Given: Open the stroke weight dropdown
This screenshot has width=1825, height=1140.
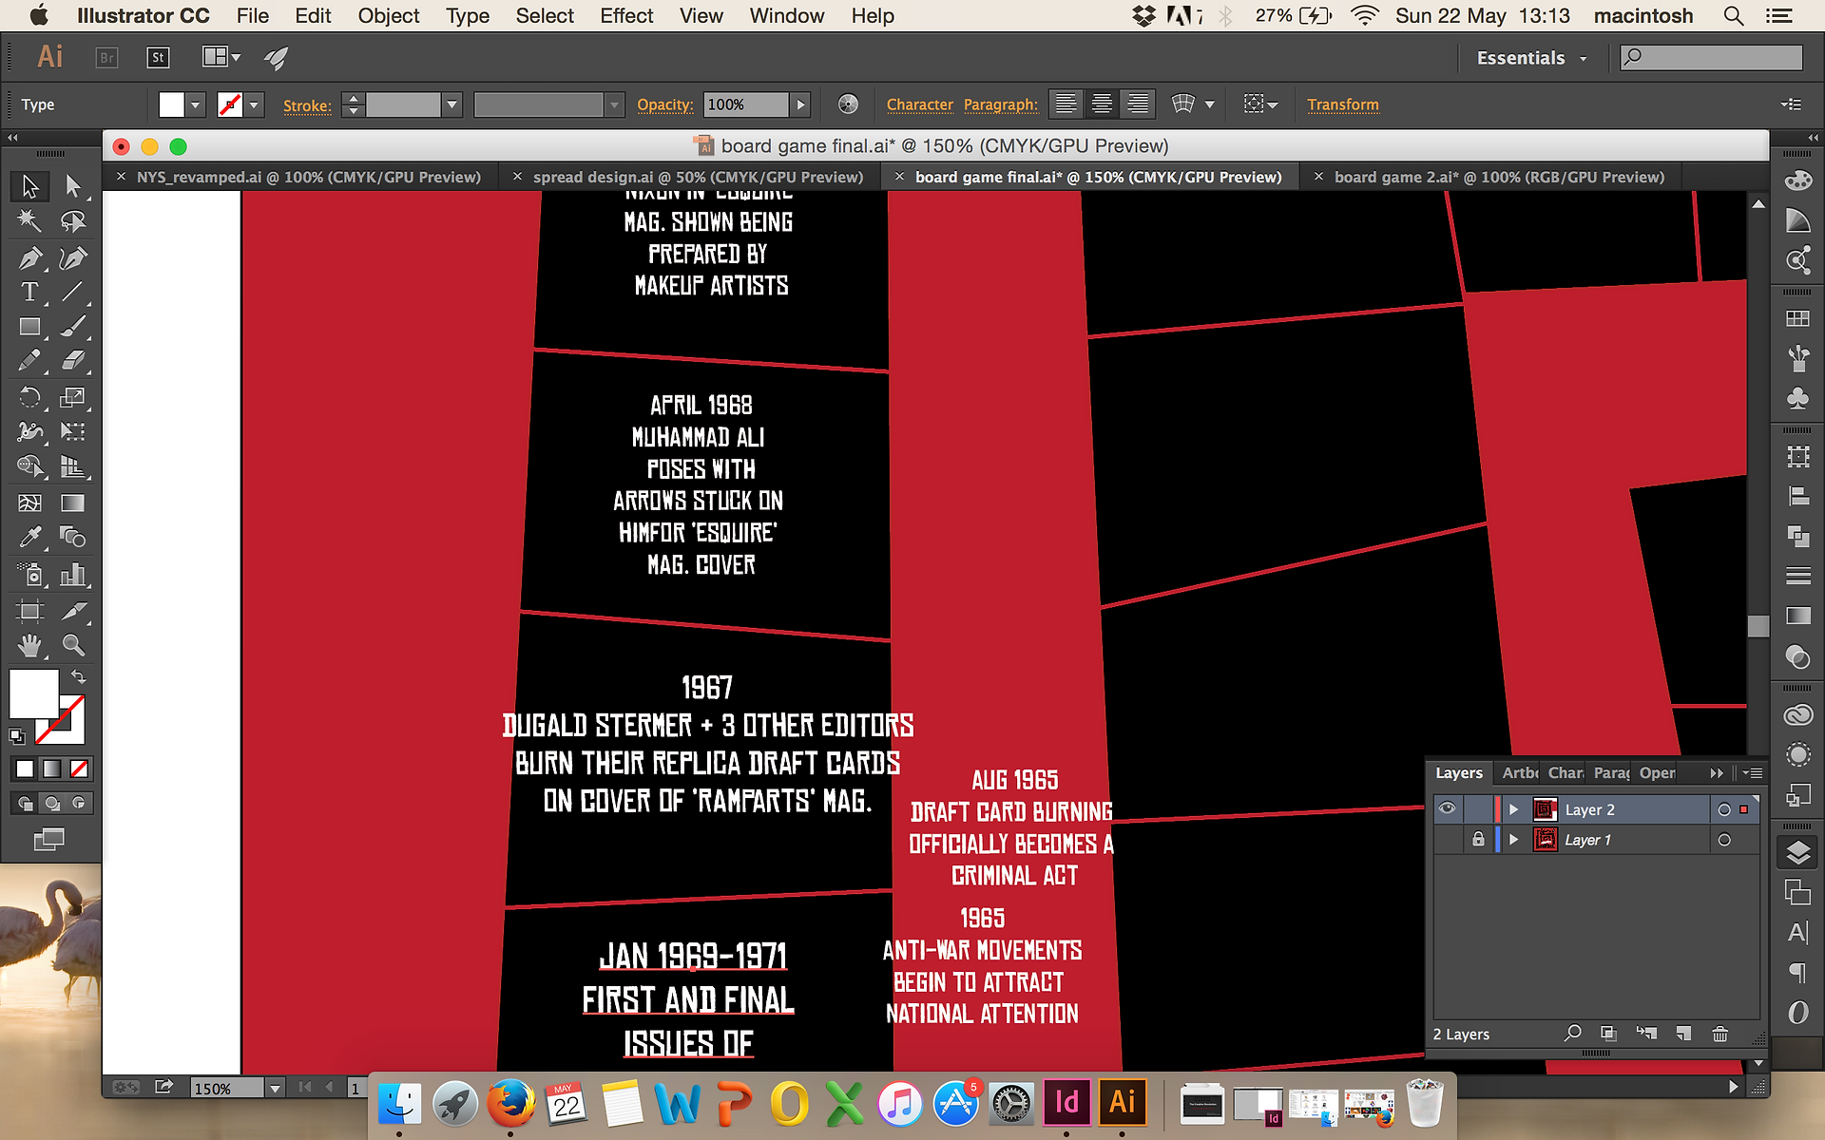Looking at the screenshot, I should 452,104.
